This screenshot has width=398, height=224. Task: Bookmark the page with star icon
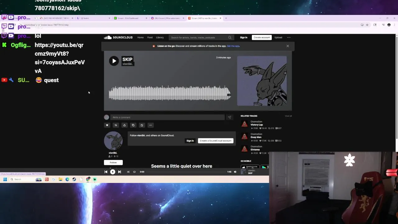click(367, 25)
